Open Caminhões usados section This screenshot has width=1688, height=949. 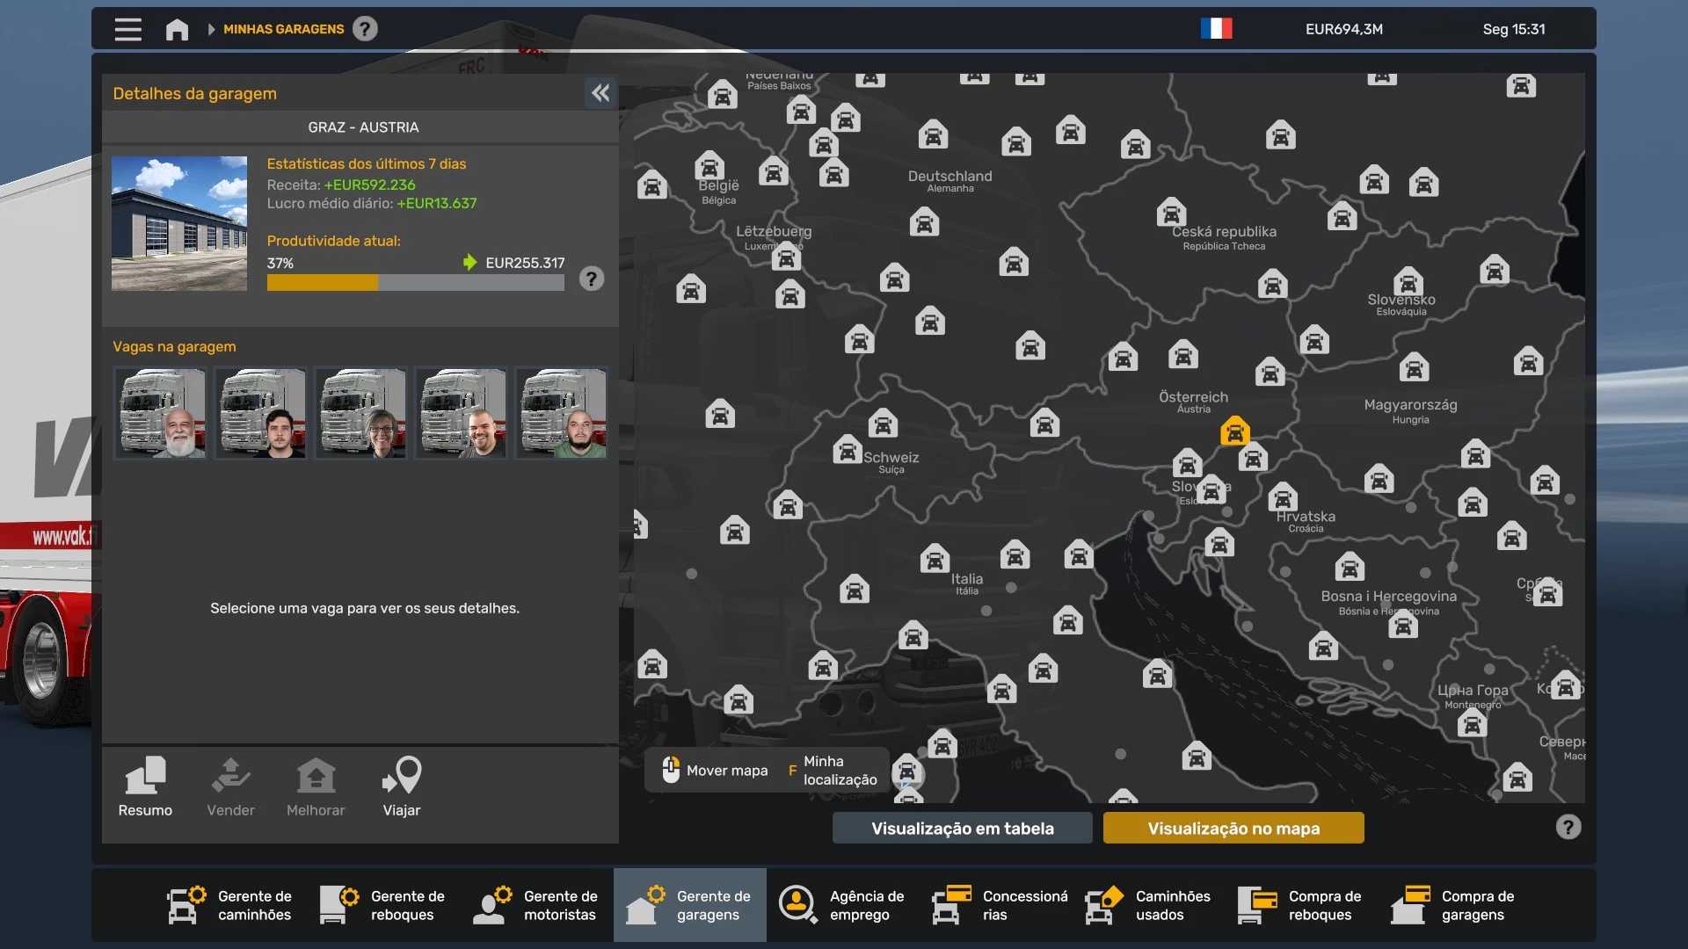pyautogui.click(x=1148, y=905)
